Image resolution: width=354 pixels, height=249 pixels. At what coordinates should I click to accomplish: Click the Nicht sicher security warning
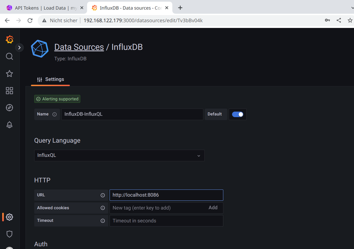coord(60,20)
